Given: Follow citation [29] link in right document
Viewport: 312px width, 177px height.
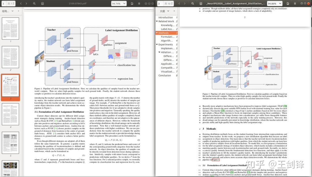Looking at the screenshot, I should click(223, 111).
